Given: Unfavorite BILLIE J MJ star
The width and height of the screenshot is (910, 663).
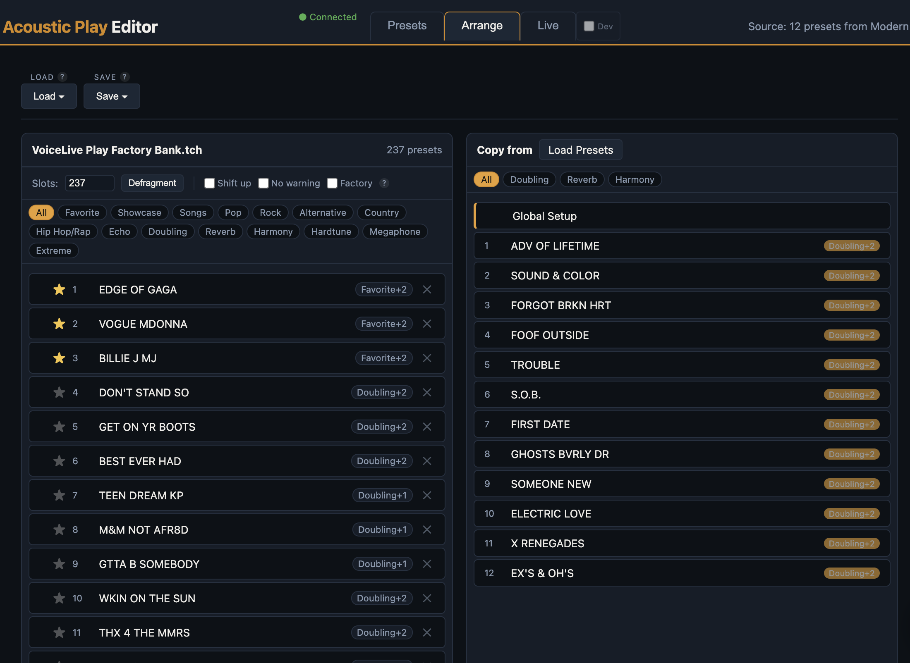Looking at the screenshot, I should coord(59,358).
